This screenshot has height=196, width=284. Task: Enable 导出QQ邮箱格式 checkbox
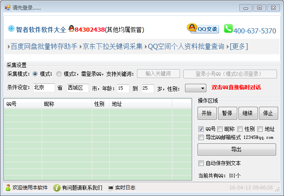(201, 138)
